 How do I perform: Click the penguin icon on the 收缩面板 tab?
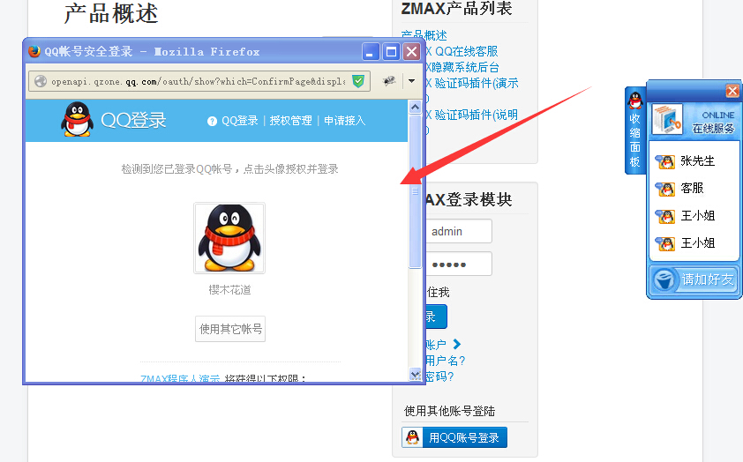[x=635, y=101]
